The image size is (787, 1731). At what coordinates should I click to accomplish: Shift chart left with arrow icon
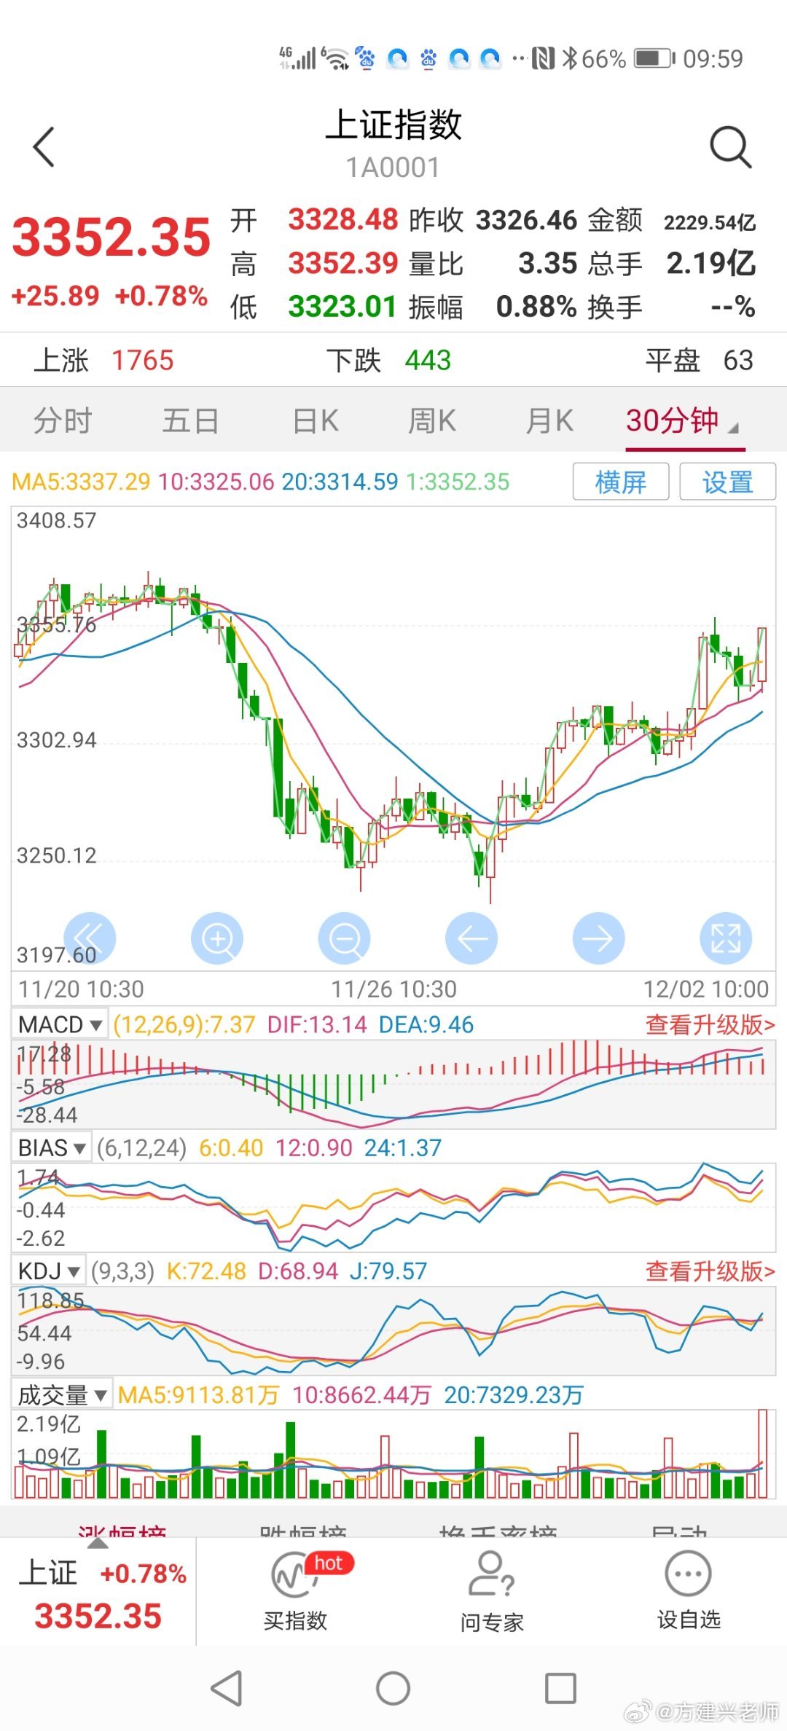(471, 938)
